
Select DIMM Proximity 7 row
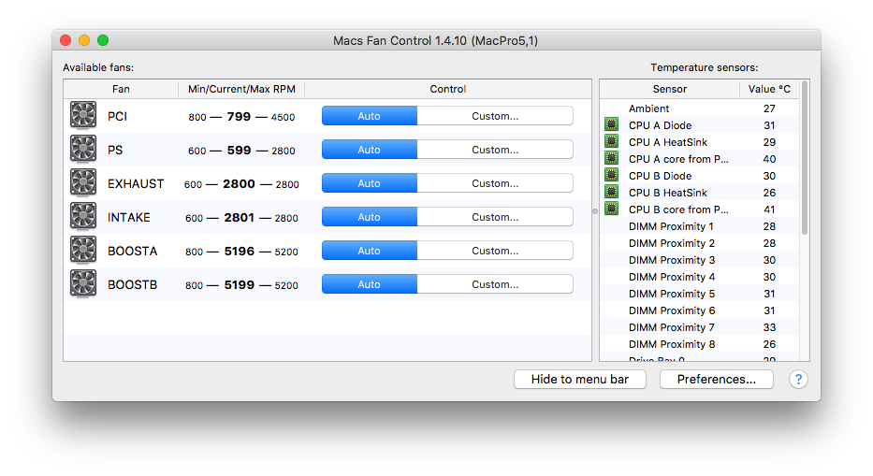tap(699, 327)
